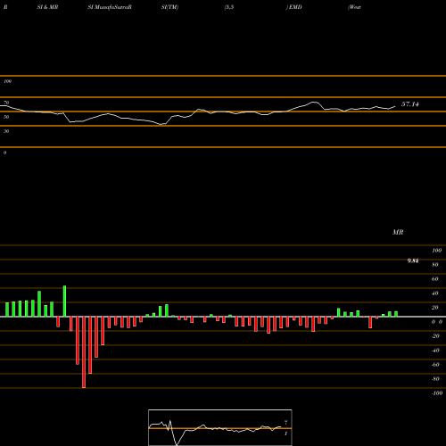Click the 80 label on the MR axis
This screenshot has height=446, width=446.
[x=435, y=265]
